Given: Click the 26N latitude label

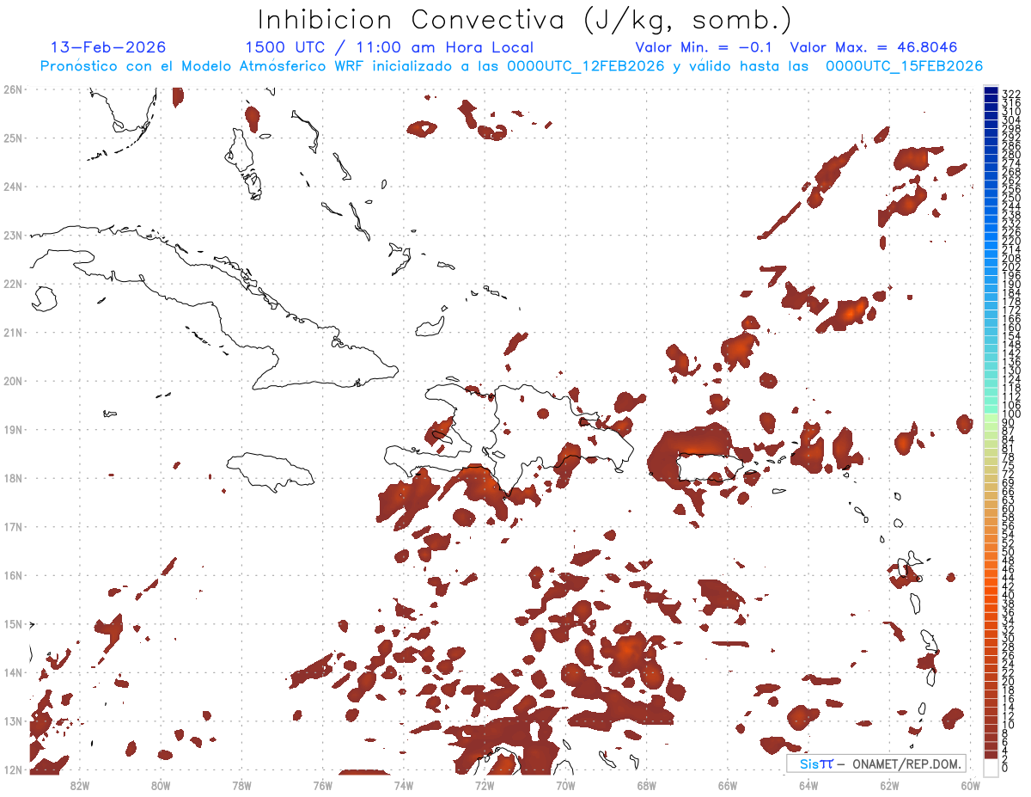Looking at the screenshot, I should 13,89.
